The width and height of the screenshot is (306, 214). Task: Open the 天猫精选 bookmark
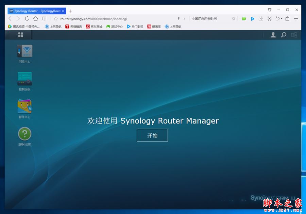73,26
